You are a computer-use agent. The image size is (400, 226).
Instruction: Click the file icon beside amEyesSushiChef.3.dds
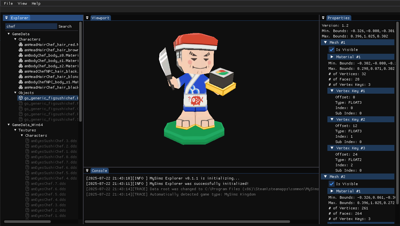[x=27, y=141]
